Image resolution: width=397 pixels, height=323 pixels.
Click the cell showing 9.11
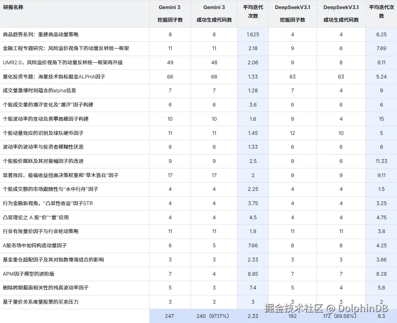381,175
